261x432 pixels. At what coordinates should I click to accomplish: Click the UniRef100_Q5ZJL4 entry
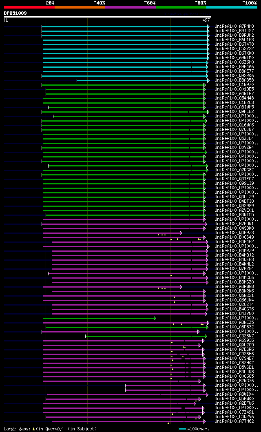(234, 139)
